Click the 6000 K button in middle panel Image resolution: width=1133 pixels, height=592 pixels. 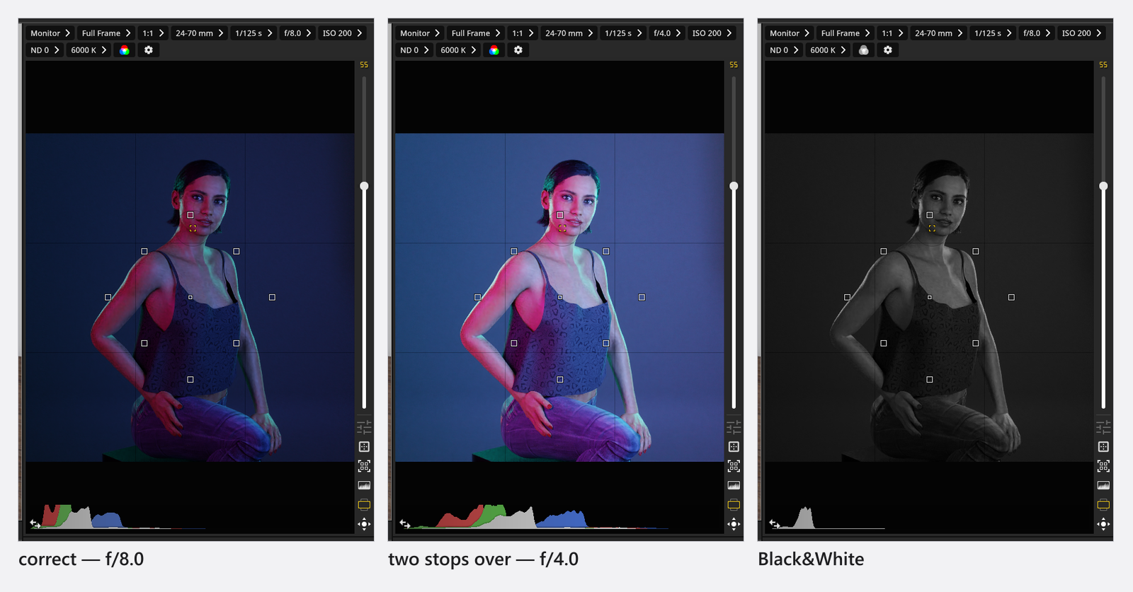point(458,50)
